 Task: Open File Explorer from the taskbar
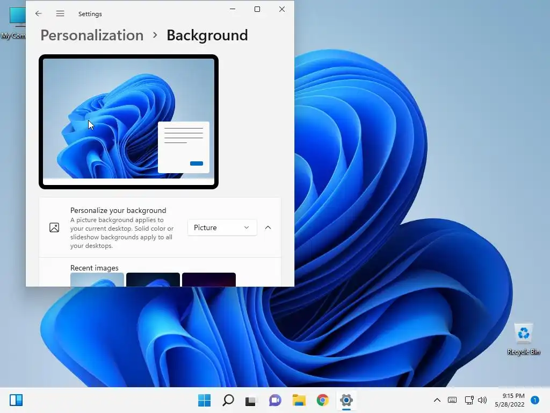pyautogui.click(x=299, y=400)
